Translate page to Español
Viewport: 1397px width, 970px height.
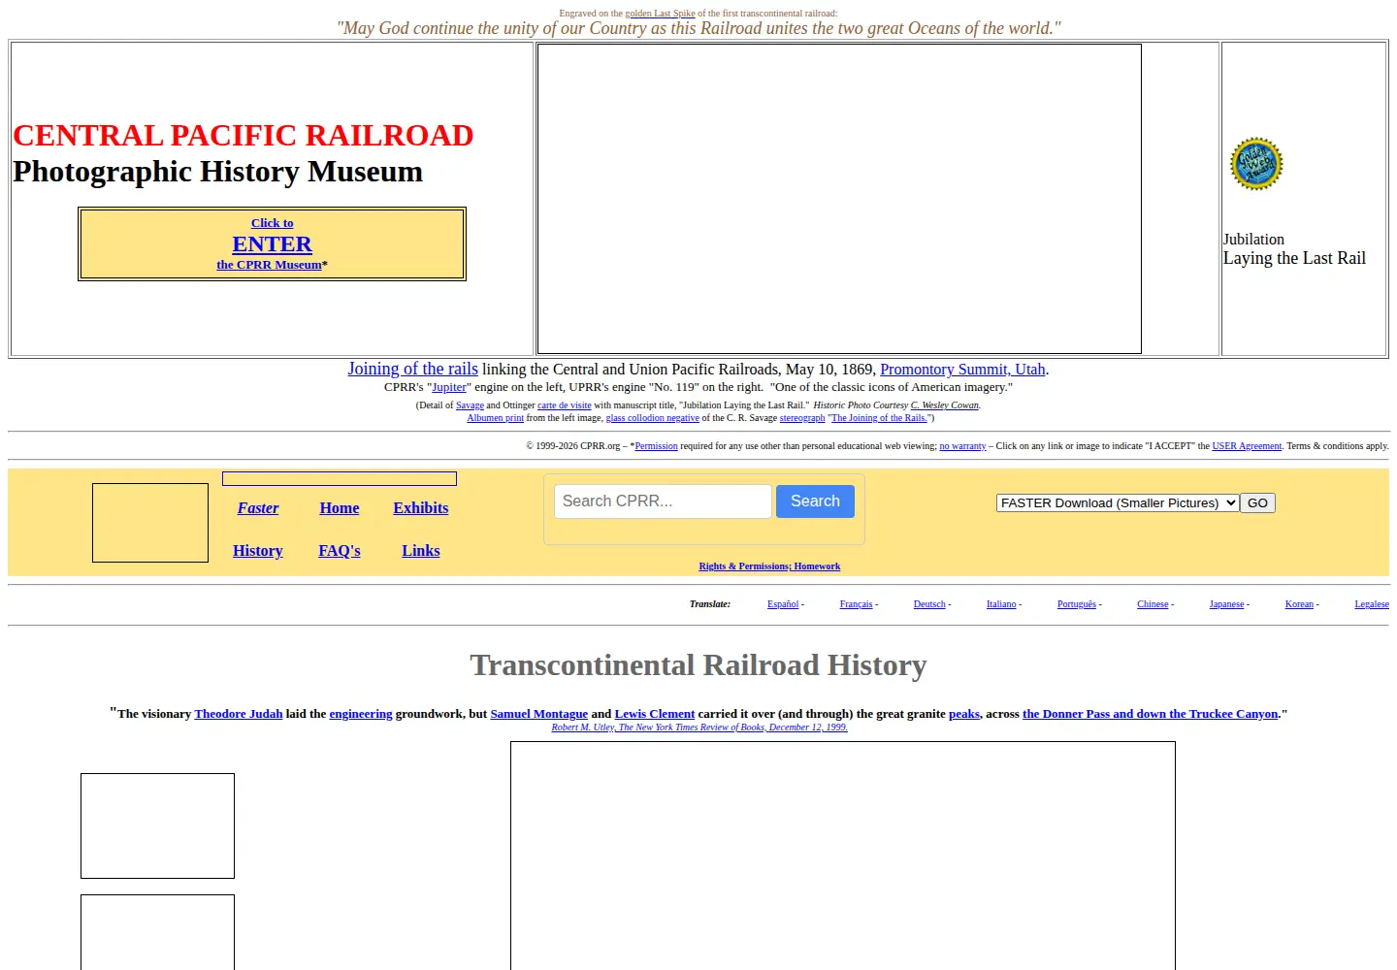tap(783, 604)
